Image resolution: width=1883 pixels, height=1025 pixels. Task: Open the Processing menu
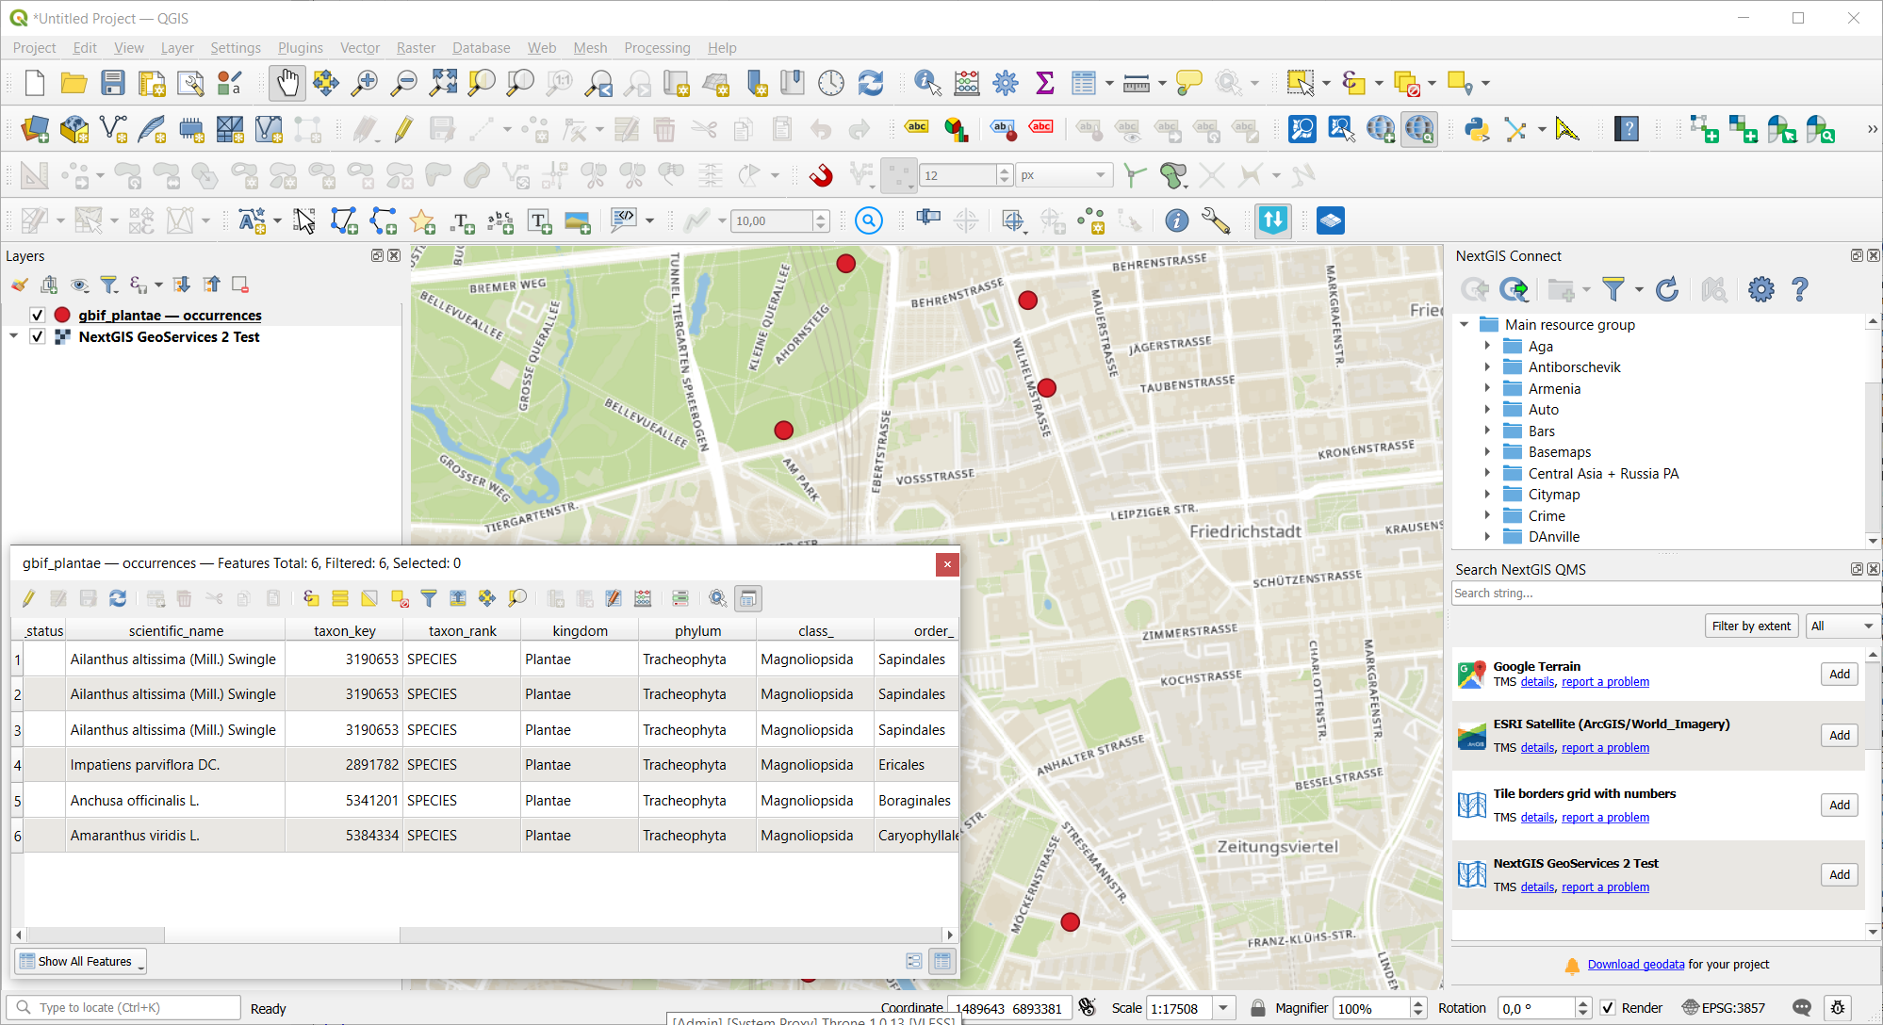(x=657, y=47)
